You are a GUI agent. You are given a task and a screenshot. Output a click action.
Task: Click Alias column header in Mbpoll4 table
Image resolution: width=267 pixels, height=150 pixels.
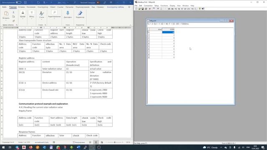pos(156,30)
